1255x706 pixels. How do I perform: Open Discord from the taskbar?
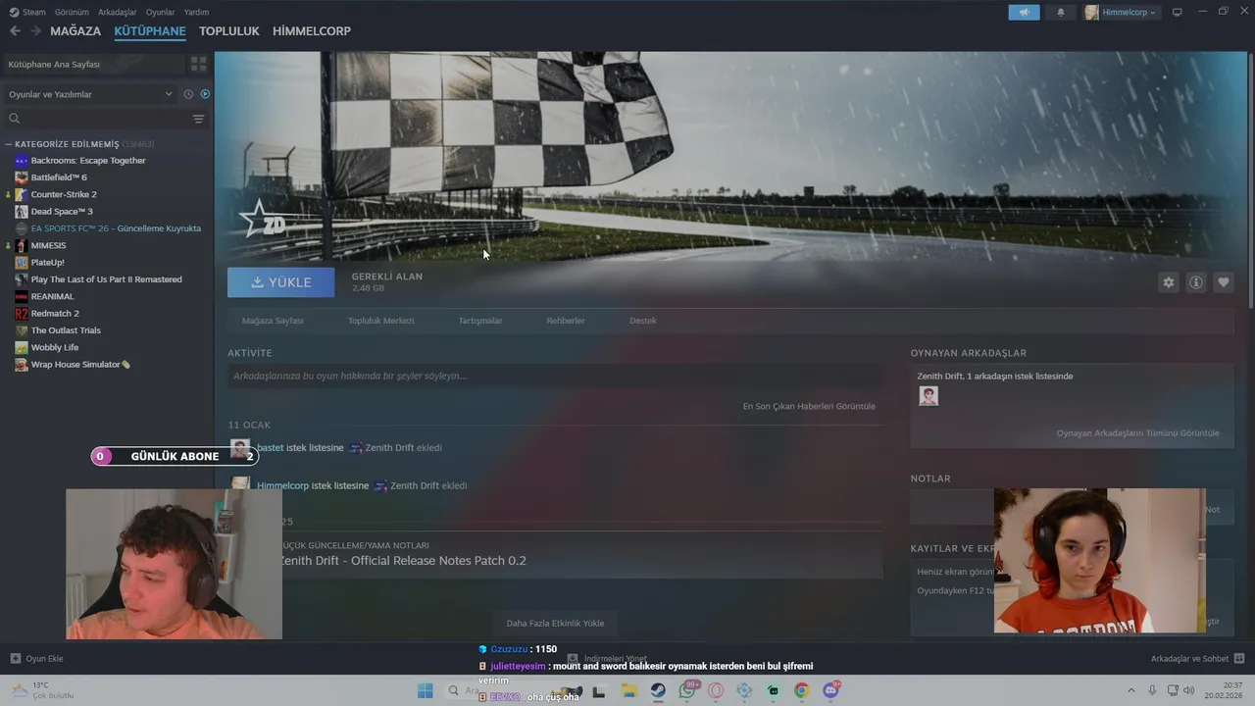(831, 691)
